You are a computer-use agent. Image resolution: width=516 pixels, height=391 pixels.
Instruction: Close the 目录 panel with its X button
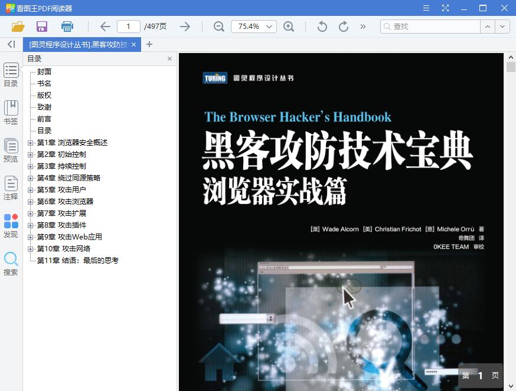click(x=169, y=58)
